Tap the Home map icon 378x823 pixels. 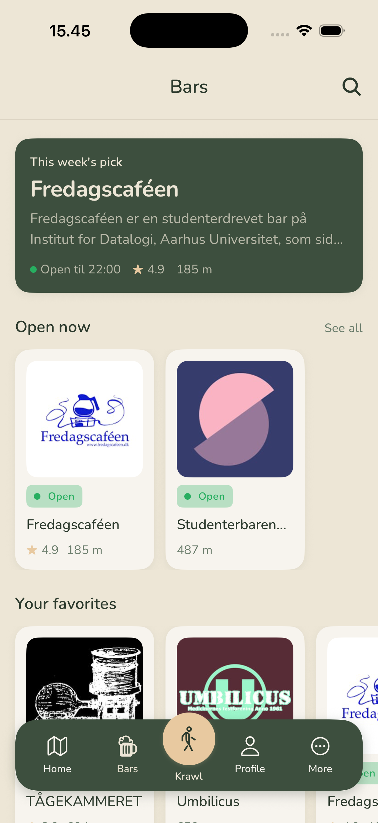[x=57, y=746]
